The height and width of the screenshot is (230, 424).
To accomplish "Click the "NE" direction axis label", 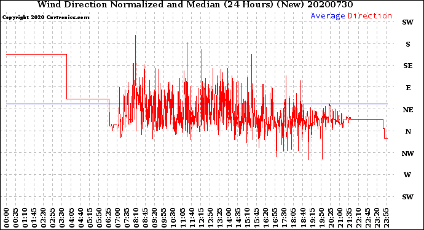I will (x=408, y=110).
